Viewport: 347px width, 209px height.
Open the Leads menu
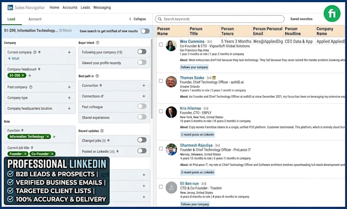pos(85,8)
